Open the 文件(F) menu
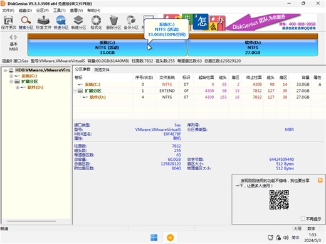This screenshot has width=326, height=244. (x=8, y=10)
